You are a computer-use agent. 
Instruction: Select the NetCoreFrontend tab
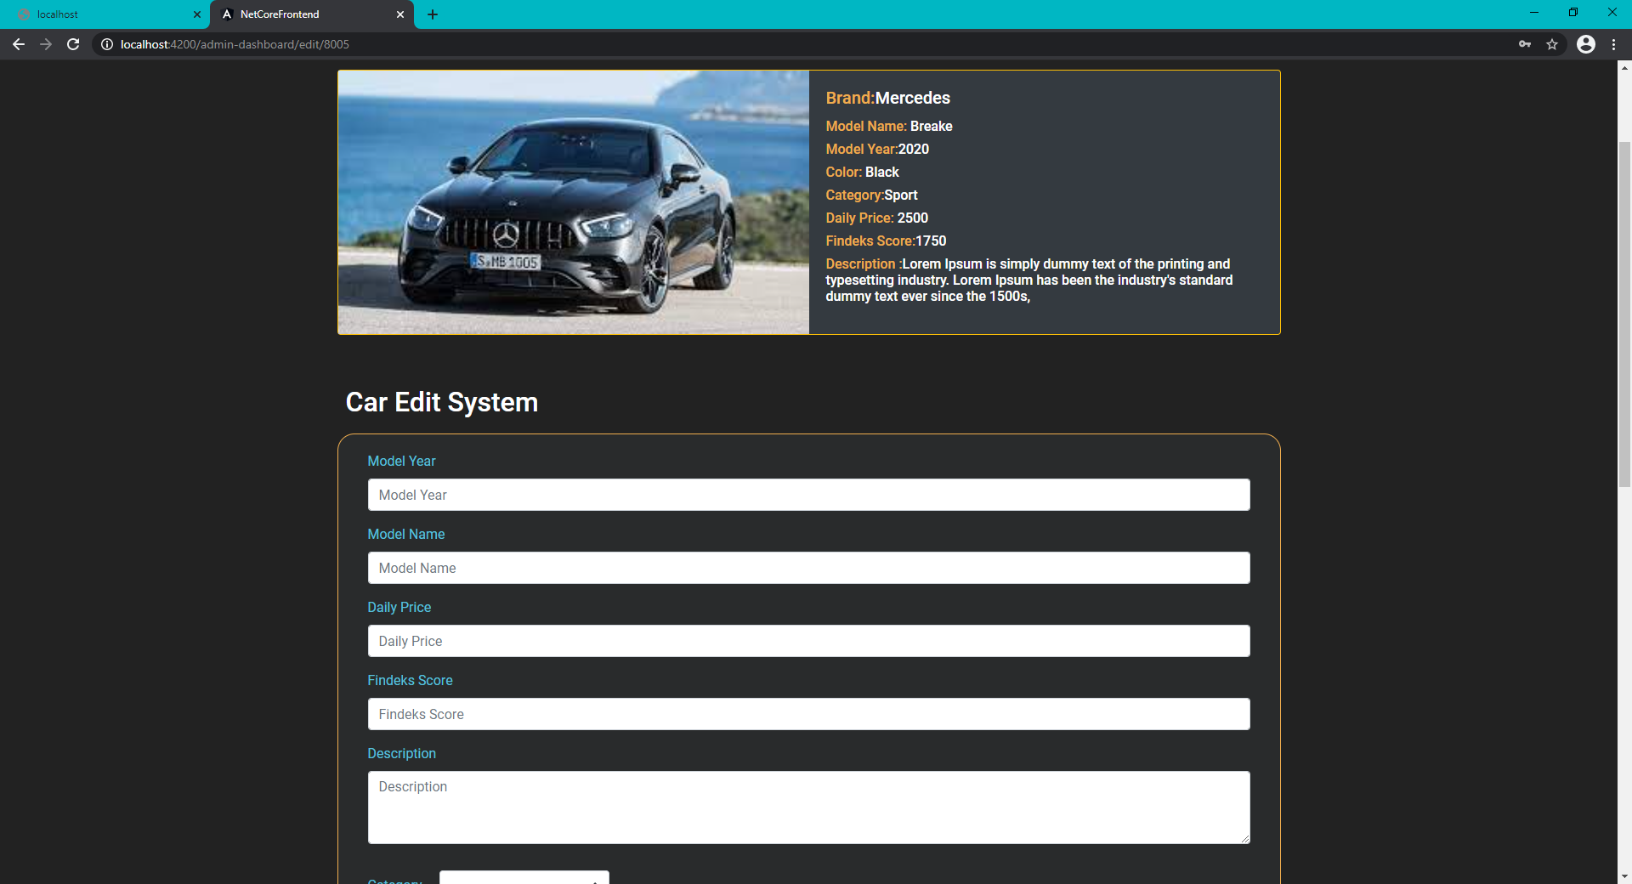point(311,14)
